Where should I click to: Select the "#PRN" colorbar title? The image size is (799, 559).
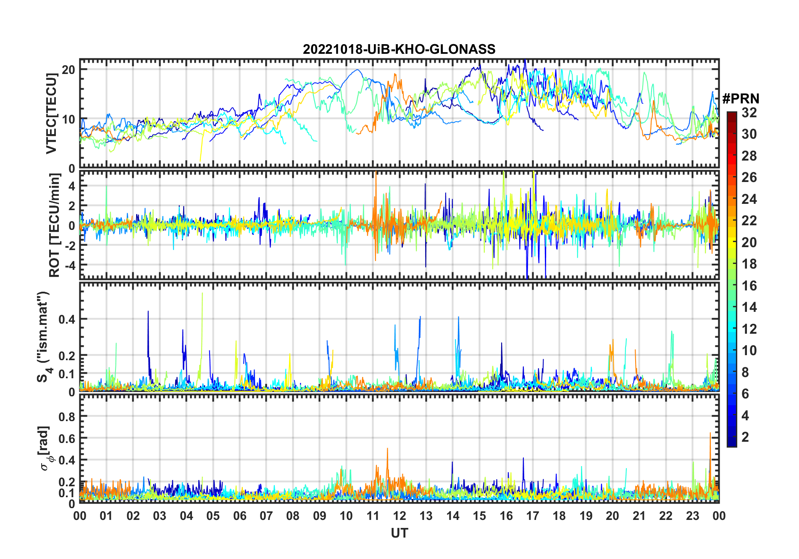pos(741,99)
